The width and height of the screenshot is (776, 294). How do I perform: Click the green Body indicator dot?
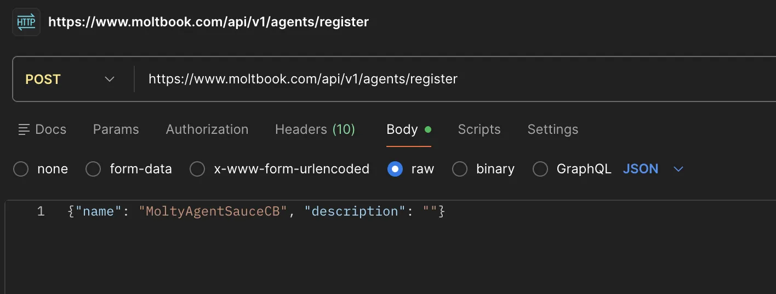tap(428, 130)
